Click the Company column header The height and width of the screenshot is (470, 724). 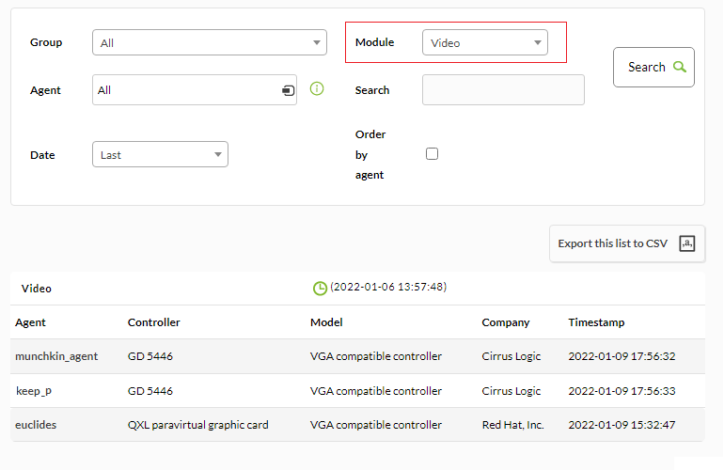[506, 322]
